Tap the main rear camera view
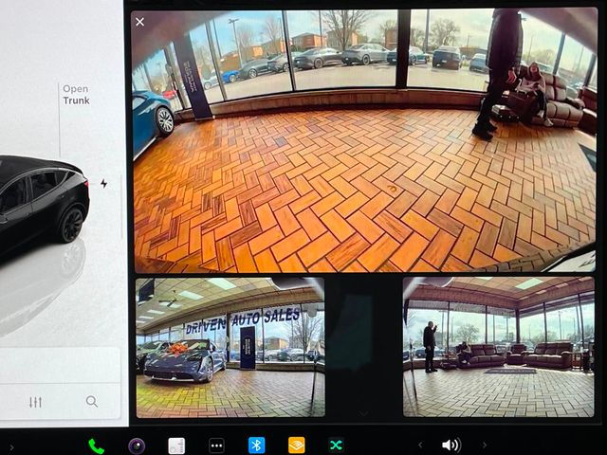Image resolution: width=607 pixels, height=455 pixels. [365, 142]
